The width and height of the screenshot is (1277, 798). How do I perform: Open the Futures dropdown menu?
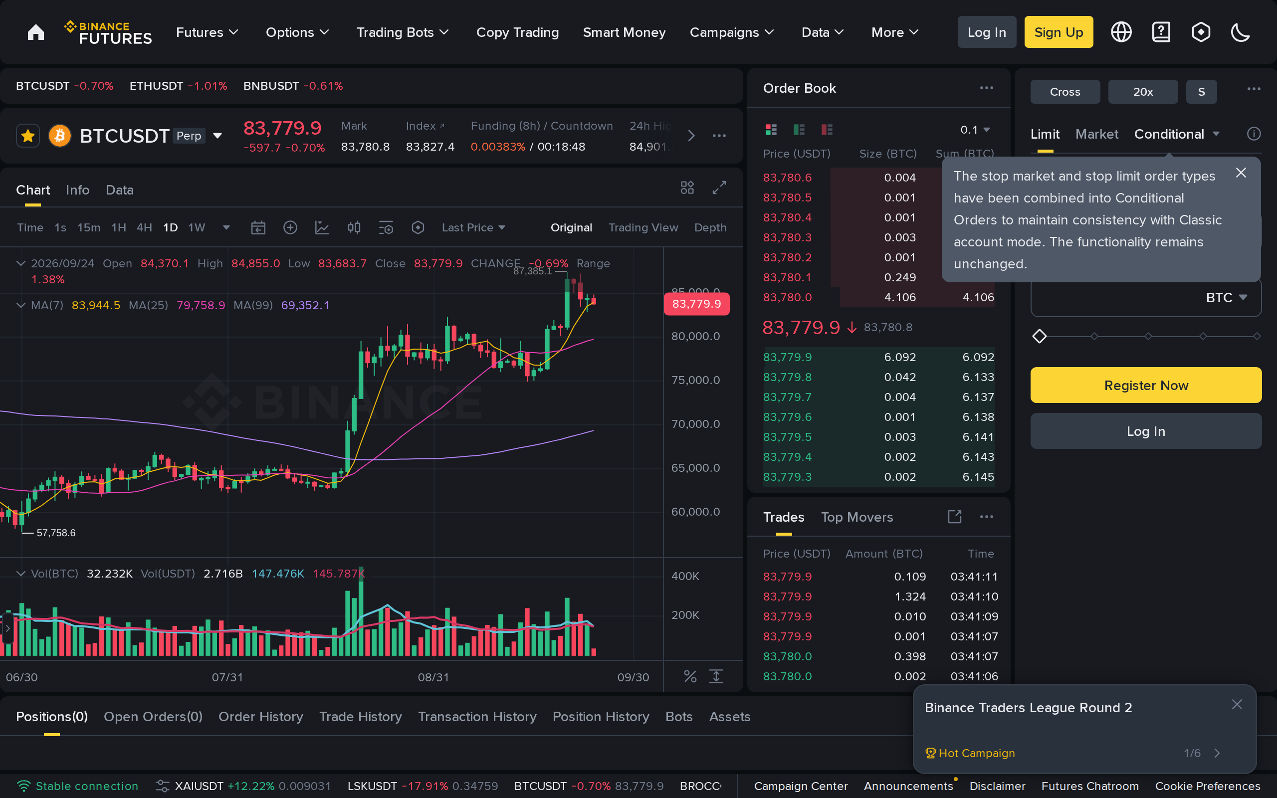(x=207, y=32)
